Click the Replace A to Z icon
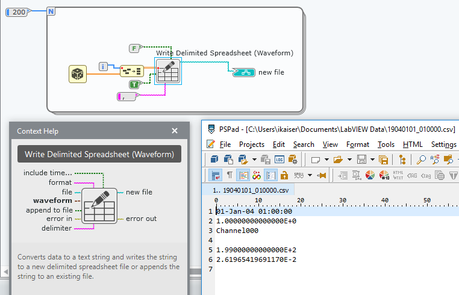Screen dimensions: 459x295 tap(435, 160)
